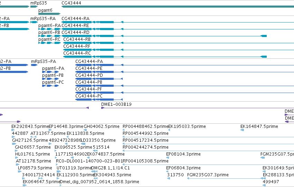Viewport: 294px width, 187px height.
Task: Click LD33350.5prime EST label
Action: [98, 140]
